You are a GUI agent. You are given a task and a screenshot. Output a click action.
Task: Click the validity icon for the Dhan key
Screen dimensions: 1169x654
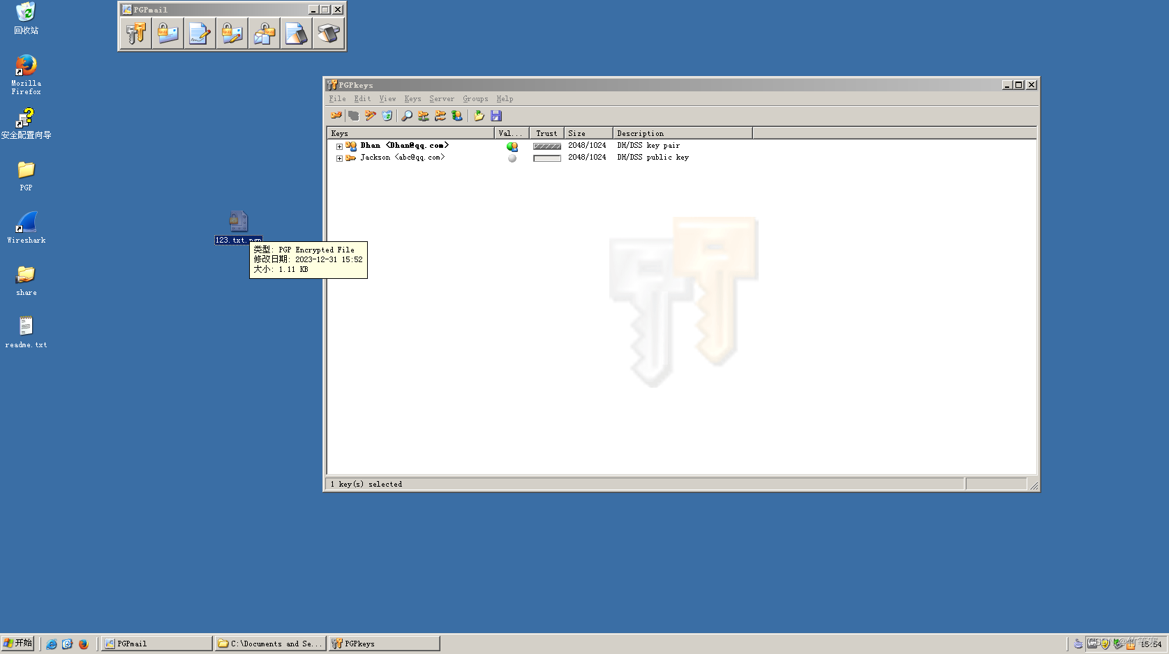click(x=512, y=146)
